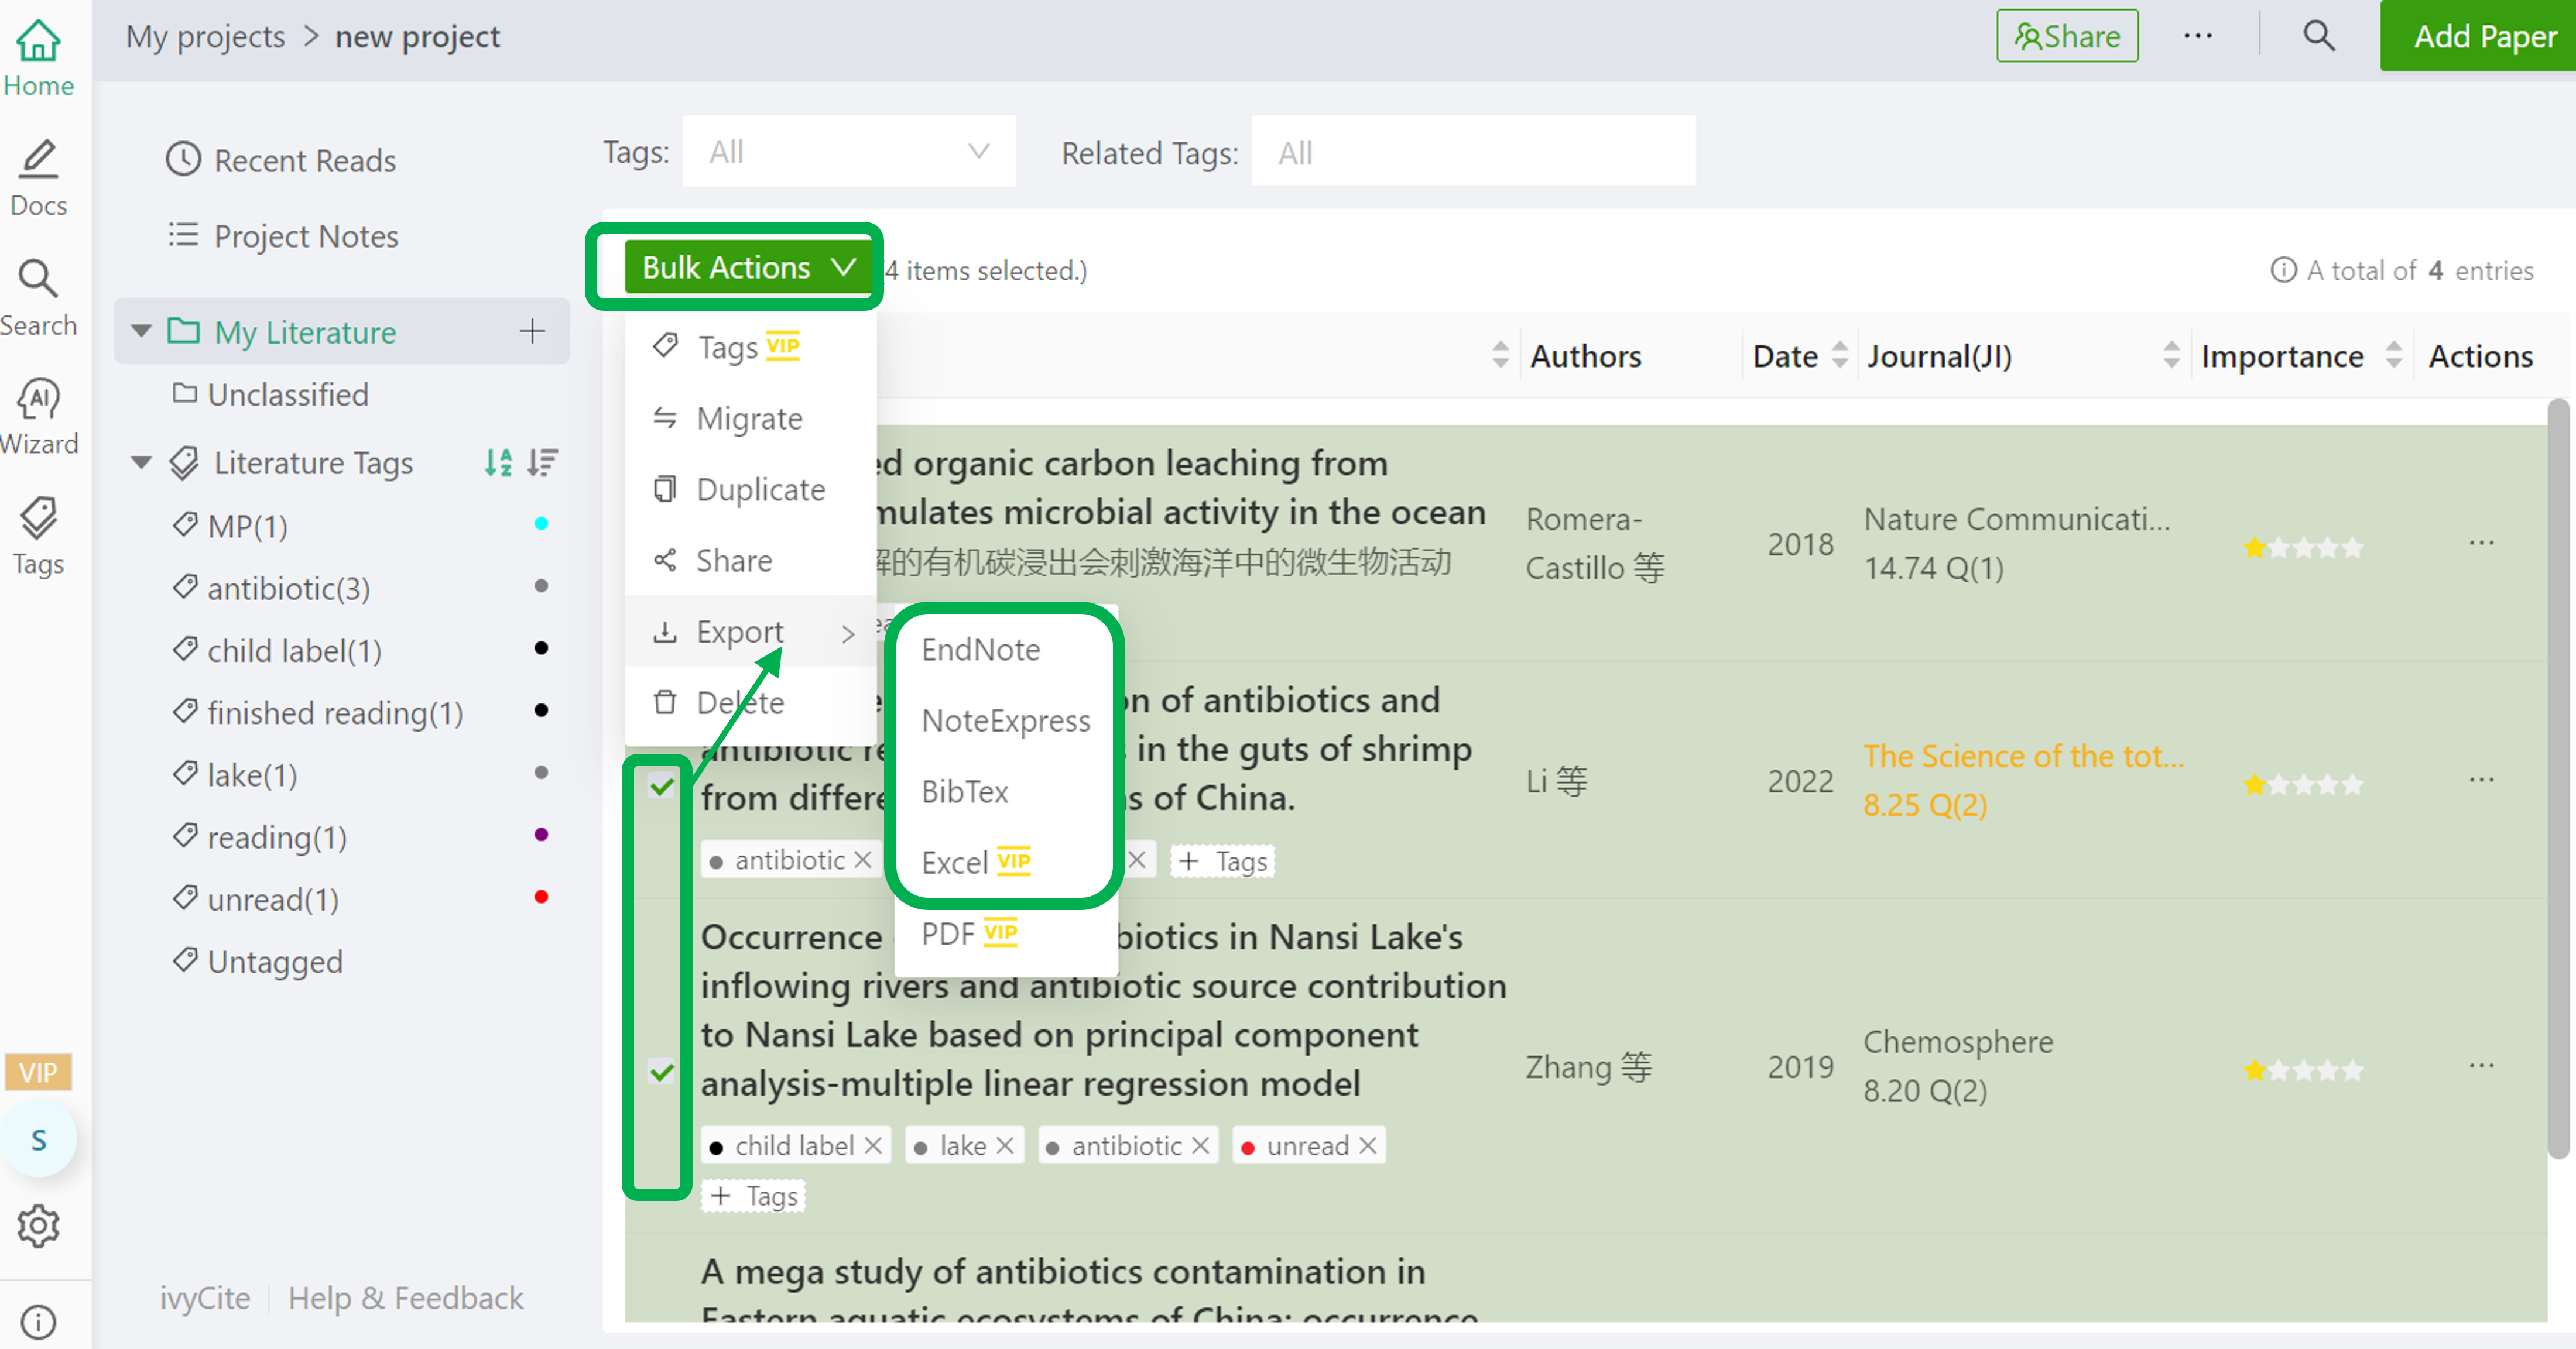Open Docs from the sidebar
This screenshot has height=1349, width=2576.
click(x=38, y=178)
